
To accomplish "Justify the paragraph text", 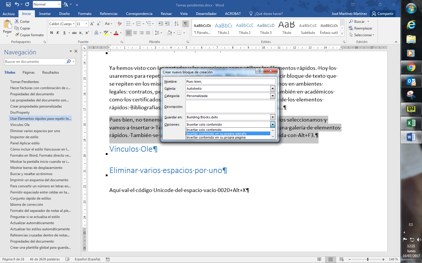I will click(148, 33).
